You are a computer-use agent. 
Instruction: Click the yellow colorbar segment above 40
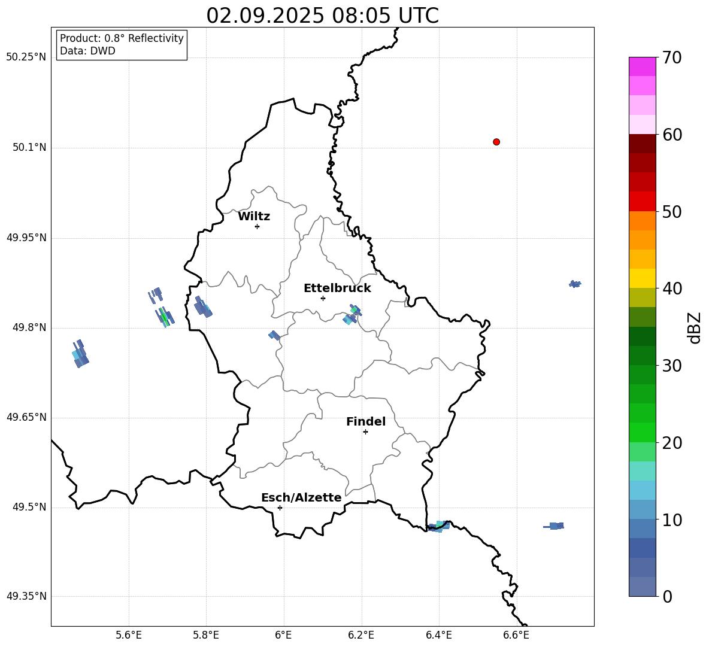pos(642,278)
